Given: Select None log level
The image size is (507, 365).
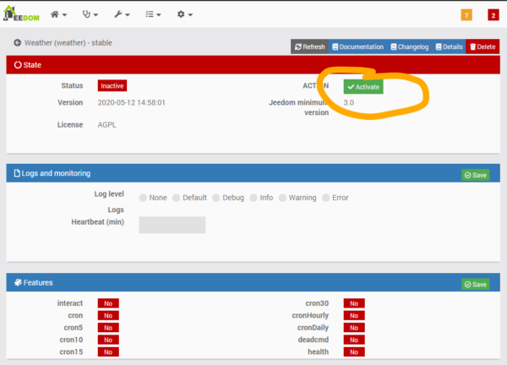Looking at the screenshot, I should [x=143, y=198].
